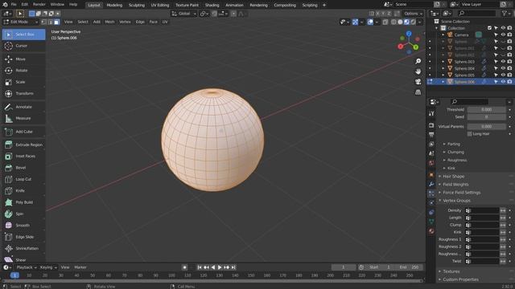Enable vertex select mode
Viewport: 515px width, 289px height.
click(x=44, y=22)
